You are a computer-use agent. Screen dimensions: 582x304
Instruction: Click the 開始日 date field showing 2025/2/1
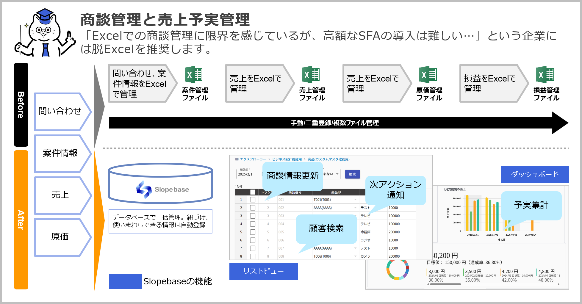249,174
